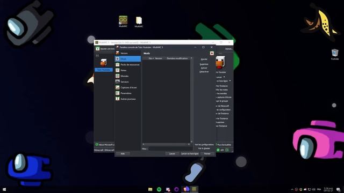Open the MultiMC shortcut on the desktop

[x=123, y=21]
